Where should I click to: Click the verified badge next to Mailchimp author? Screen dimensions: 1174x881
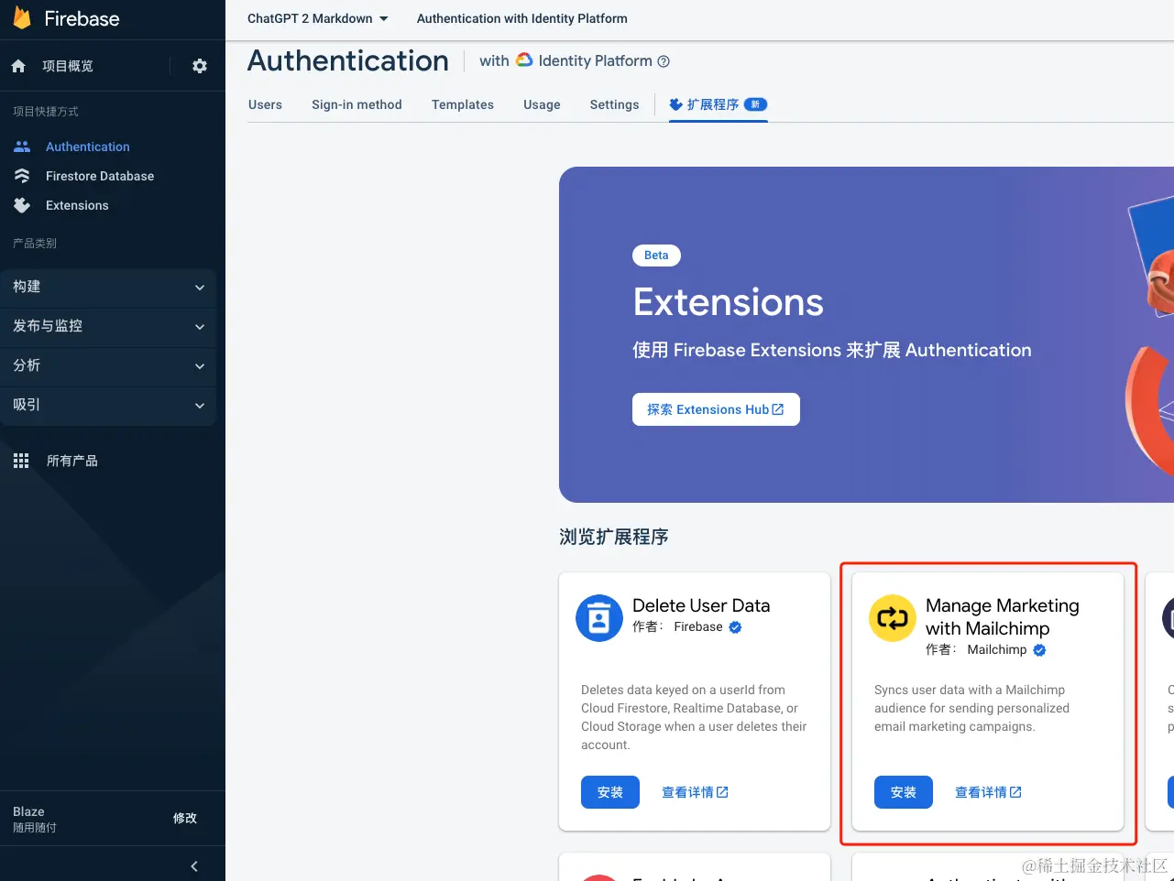point(1039,650)
